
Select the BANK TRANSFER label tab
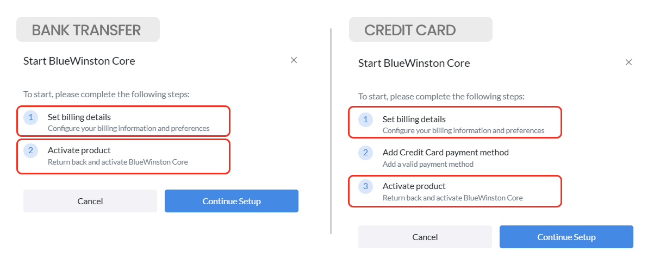pos(88,30)
